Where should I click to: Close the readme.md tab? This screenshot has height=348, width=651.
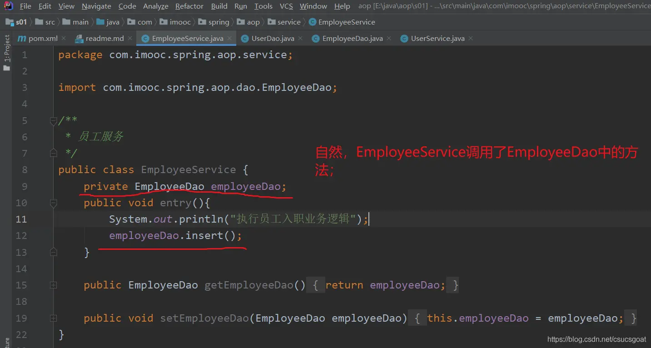[130, 39]
